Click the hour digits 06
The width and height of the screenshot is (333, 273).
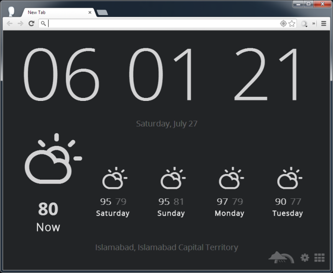(61, 75)
